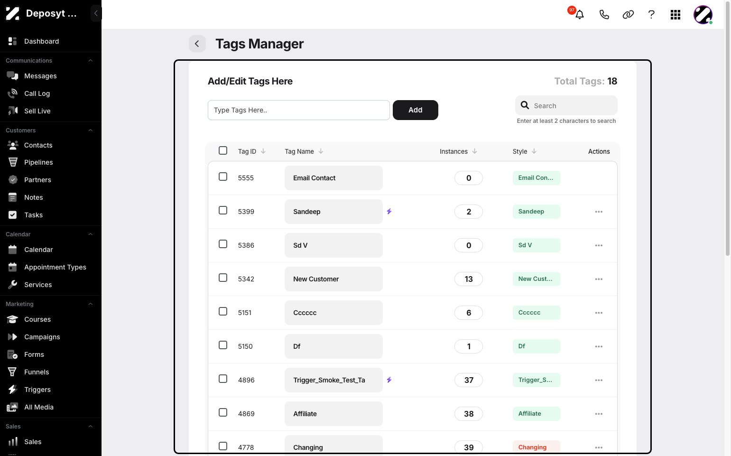The image size is (731, 456).
Task: Click the link chain icon in header
Action: pos(628,15)
